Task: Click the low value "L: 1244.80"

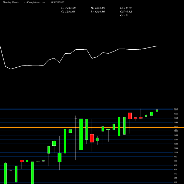Action: pos(98,12)
